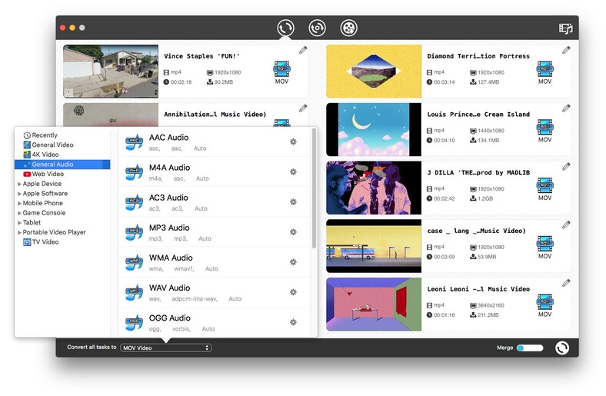Open settings gear for WAV Audio
This screenshot has width=606, height=396.
coord(293,292)
